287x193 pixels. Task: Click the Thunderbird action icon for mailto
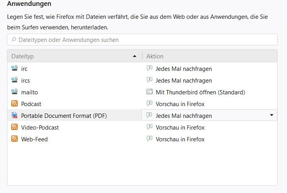(x=149, y=92)
